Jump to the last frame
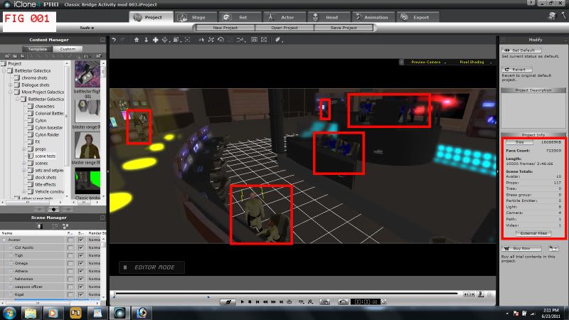Image resolution: width=569 pixels, height=320 pixels. click(281, 302)
